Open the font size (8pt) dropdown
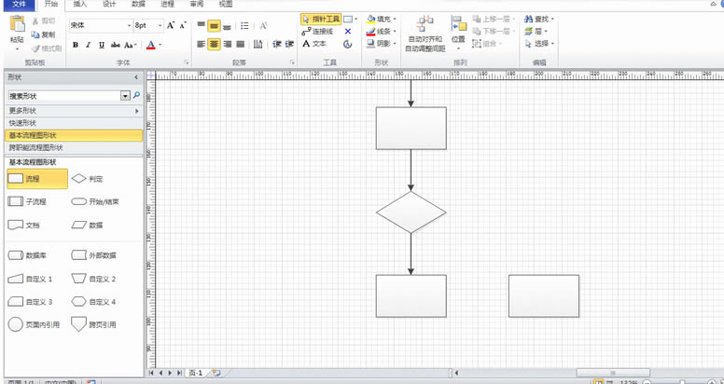 pos(160,26)
